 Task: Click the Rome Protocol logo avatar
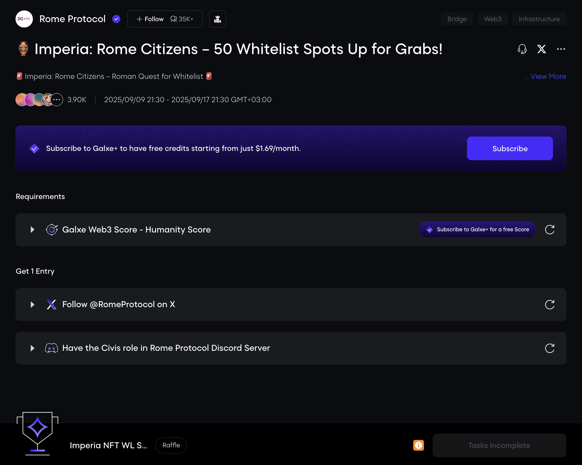(24, 19)
